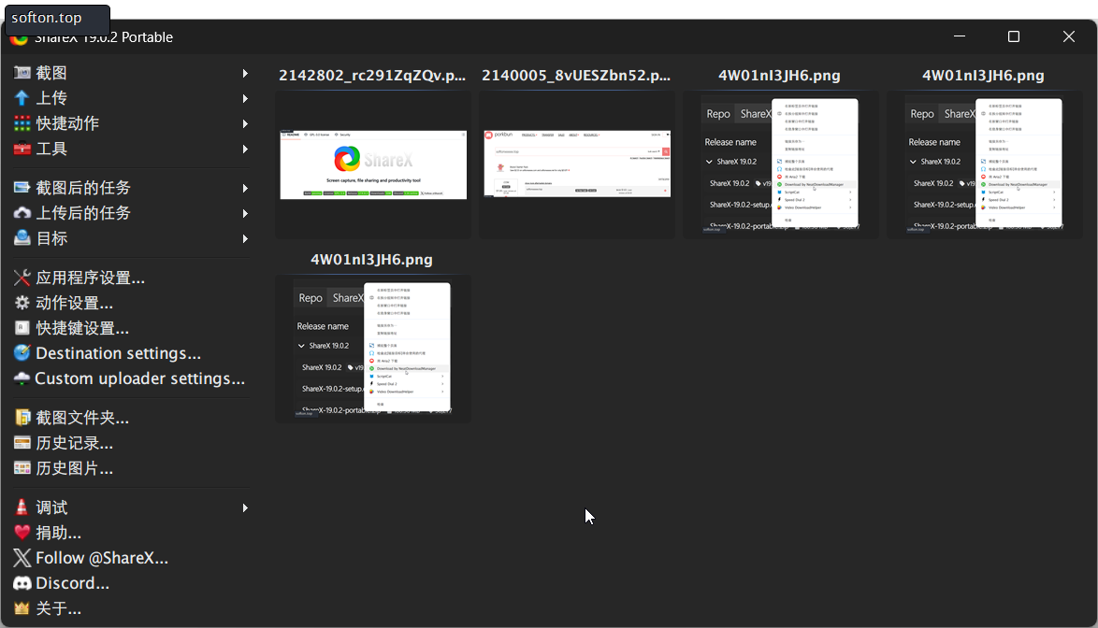Viewport: 1098px width, 628px height.
Task: Click 捐助... donate entry
Action: 131,532
